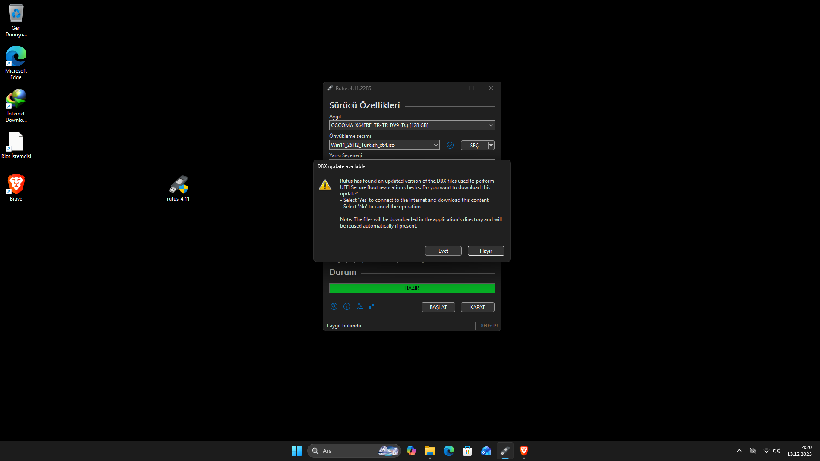820x461 pixels.
Task: Open Rufus settings sliders icon
Action: [360, 306]
